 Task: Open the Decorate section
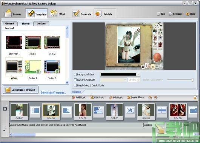(82, 14)
